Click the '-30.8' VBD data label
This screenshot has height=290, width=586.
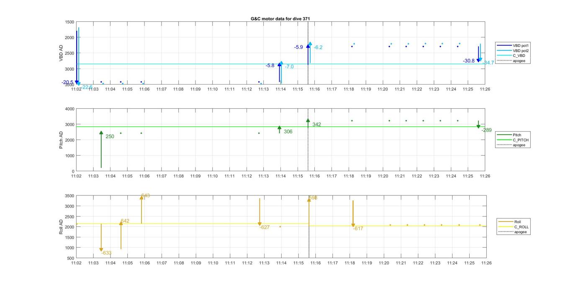click(x=469, y=61)
